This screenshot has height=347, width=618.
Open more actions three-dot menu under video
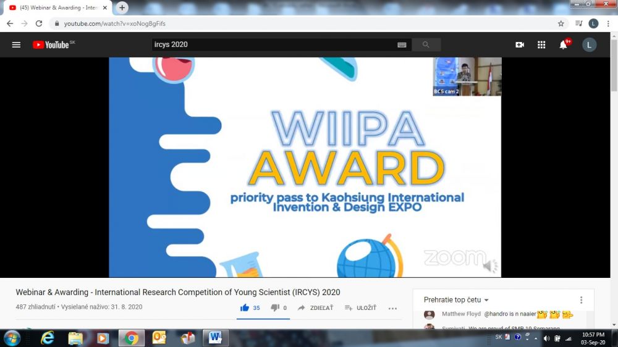pyautogui.click(x=392, y=308)
